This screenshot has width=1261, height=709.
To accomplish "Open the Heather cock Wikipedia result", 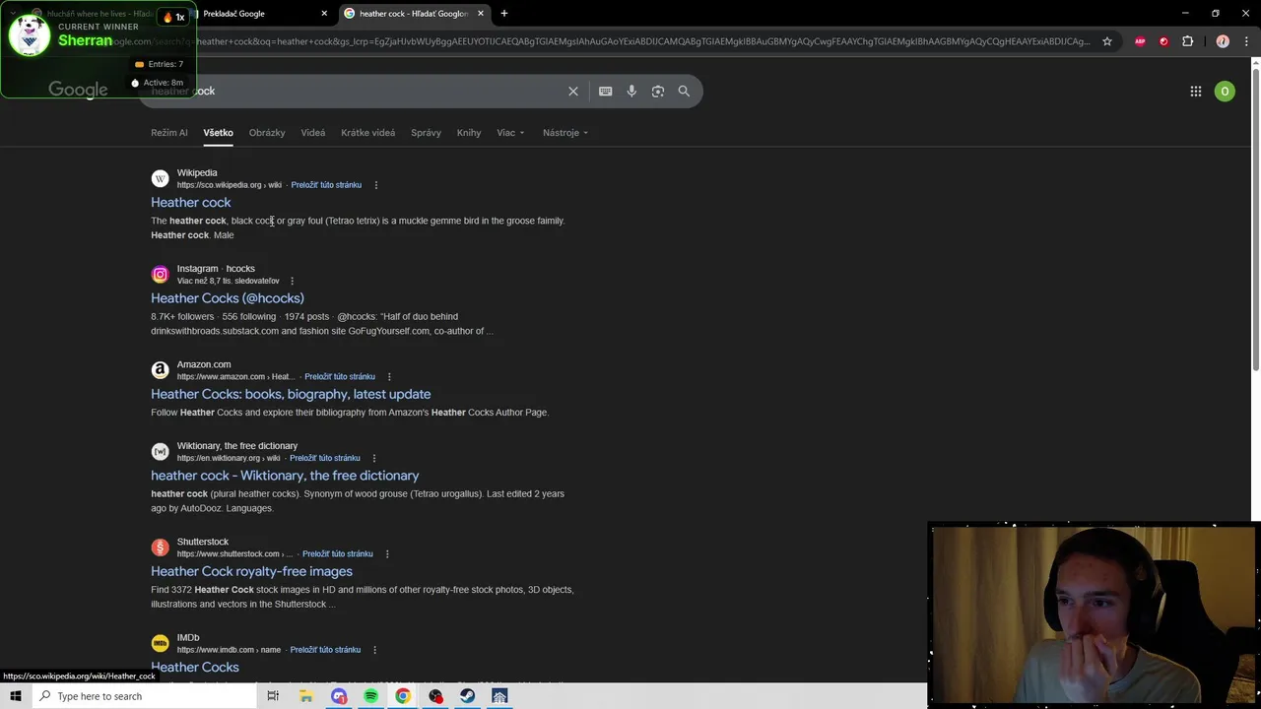I will point(191,202).
